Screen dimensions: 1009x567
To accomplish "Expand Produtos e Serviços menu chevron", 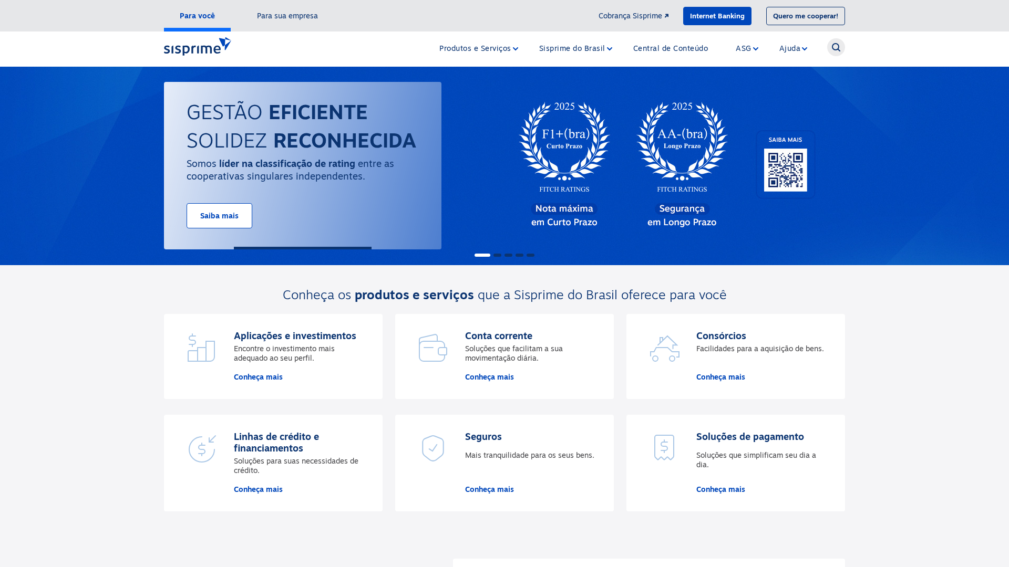I will point(516,49).
